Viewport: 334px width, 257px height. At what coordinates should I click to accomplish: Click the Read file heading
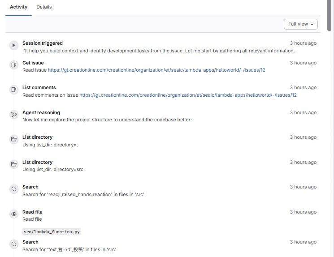pos(32,212)
